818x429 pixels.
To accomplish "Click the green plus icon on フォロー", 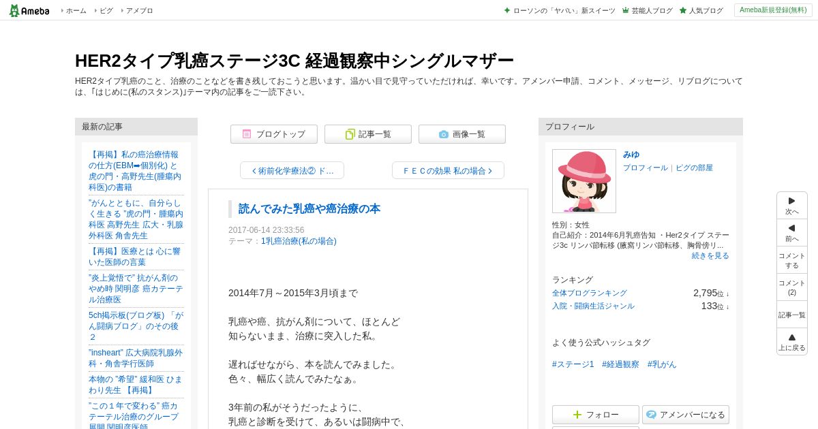I will click(x=577, y=415).
